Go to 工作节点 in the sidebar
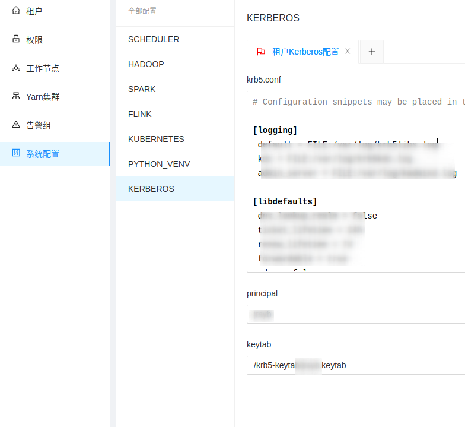 click(55, 68)
